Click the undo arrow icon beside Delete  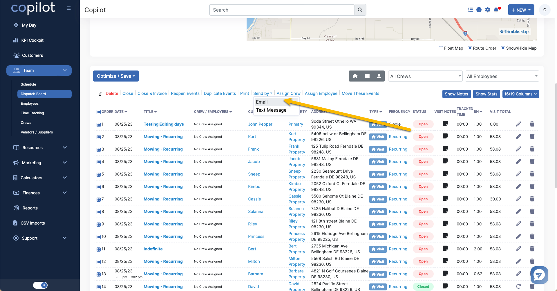coord(100,94)
